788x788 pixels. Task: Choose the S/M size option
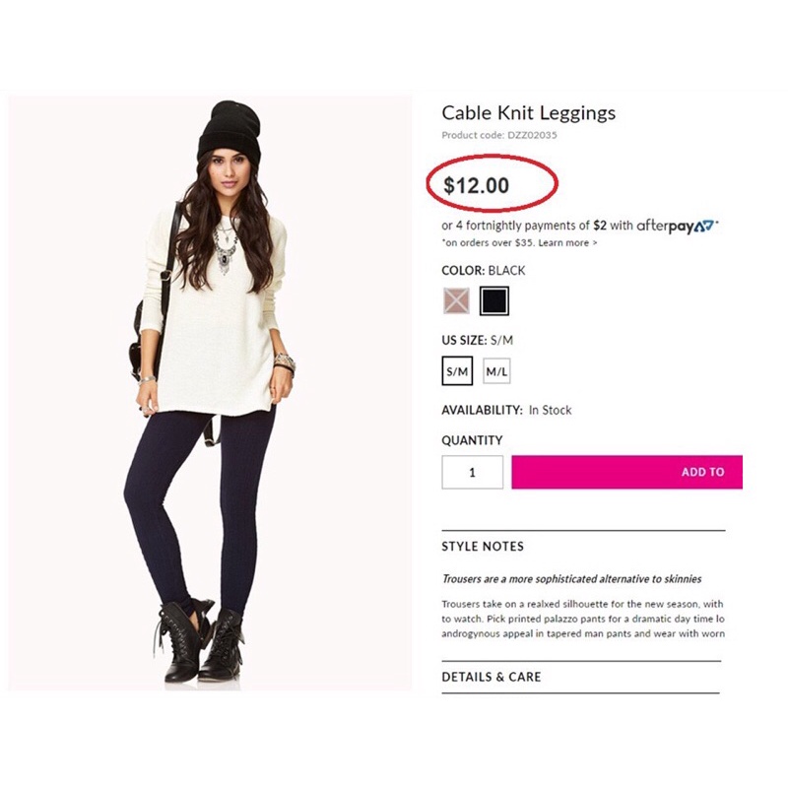click(457, 371)
